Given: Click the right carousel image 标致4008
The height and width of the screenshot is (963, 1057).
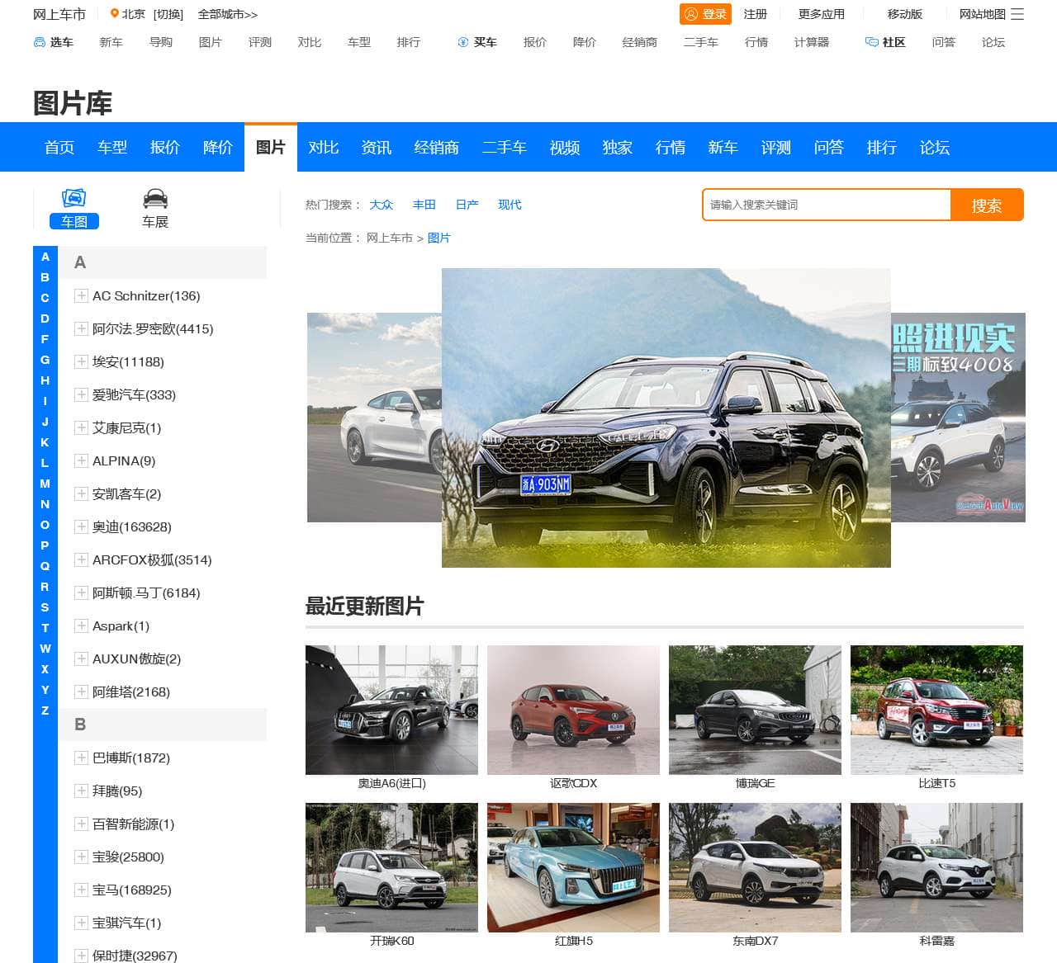Looking at the screenshot, I should 958,418.
